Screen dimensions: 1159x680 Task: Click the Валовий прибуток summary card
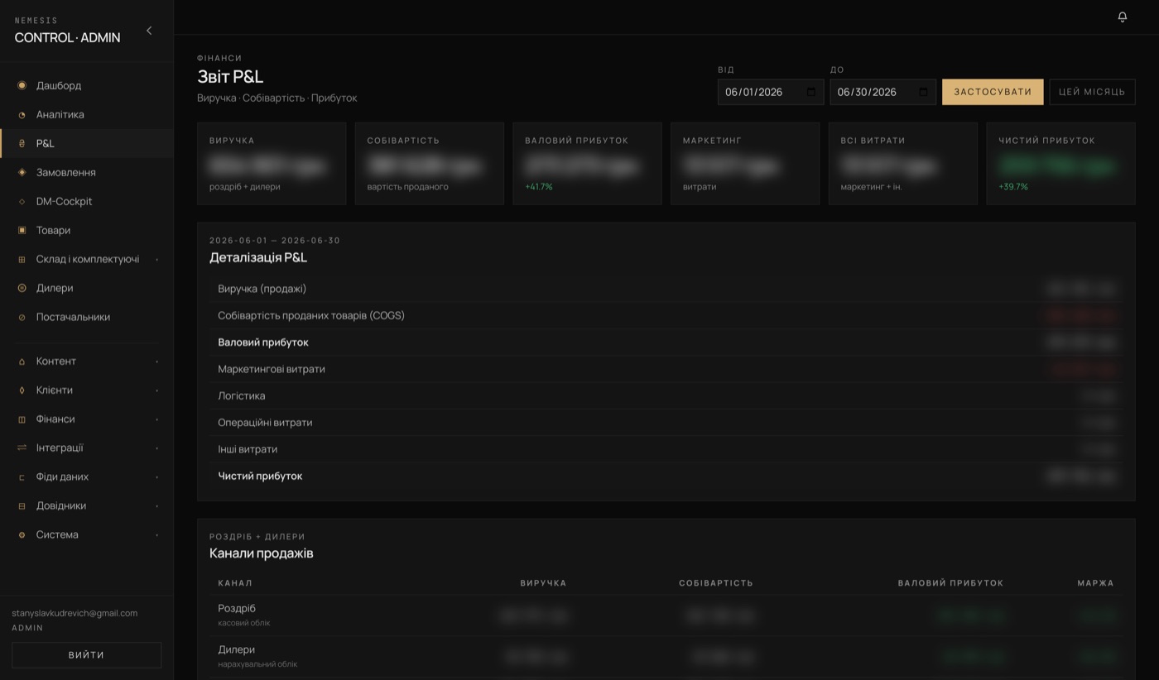point(587,164)
